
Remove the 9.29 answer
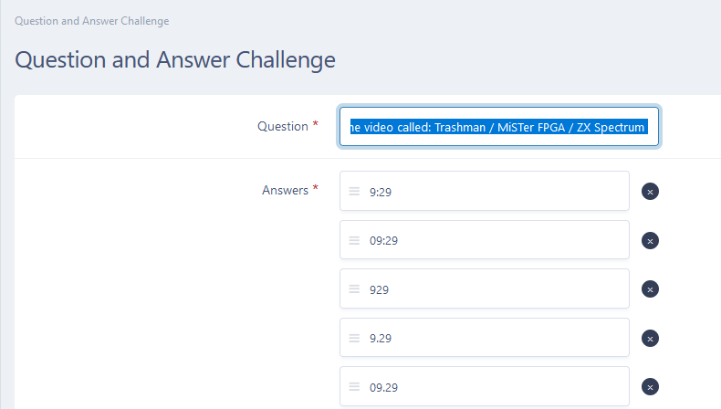coord(650,339)
